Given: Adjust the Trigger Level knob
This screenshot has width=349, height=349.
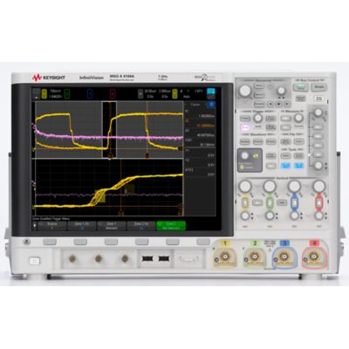Looking at the screenshot, I should (x=257, y=118).
